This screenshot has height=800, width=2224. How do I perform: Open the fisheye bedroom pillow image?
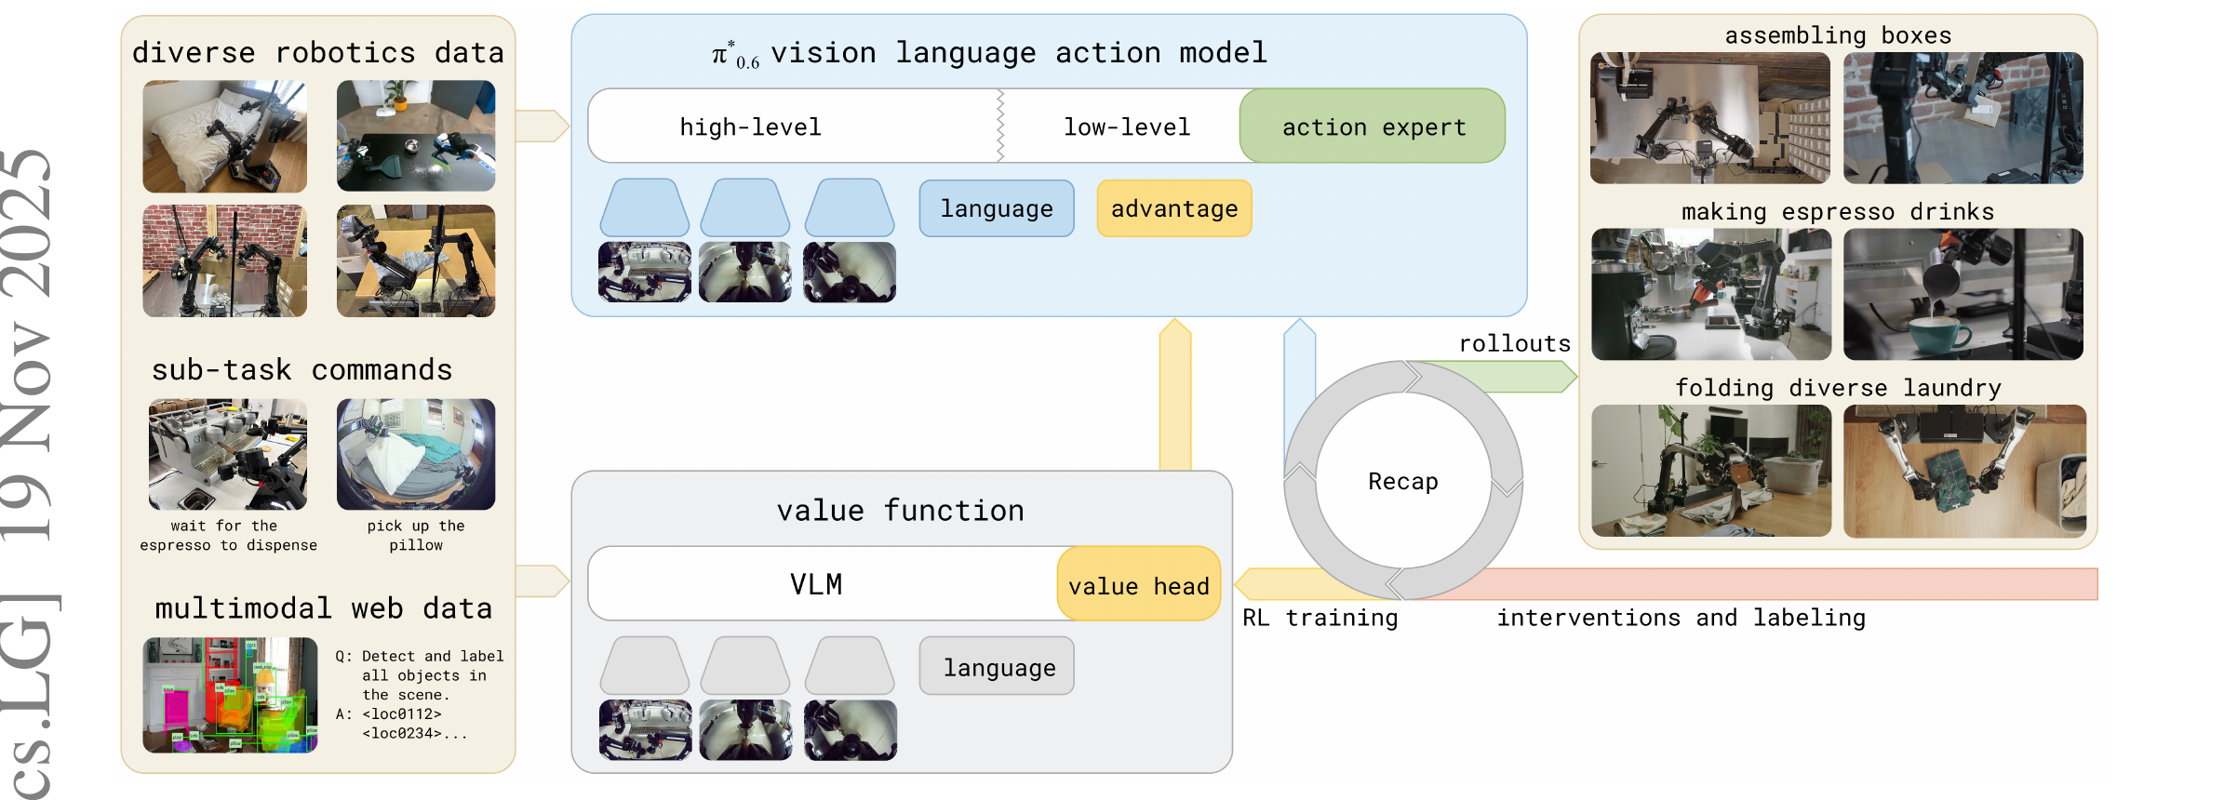tap(416, 454)
